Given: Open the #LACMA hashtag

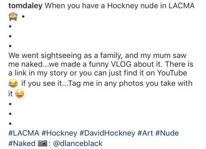Looking at the screenshot, I should pos(24,133).
